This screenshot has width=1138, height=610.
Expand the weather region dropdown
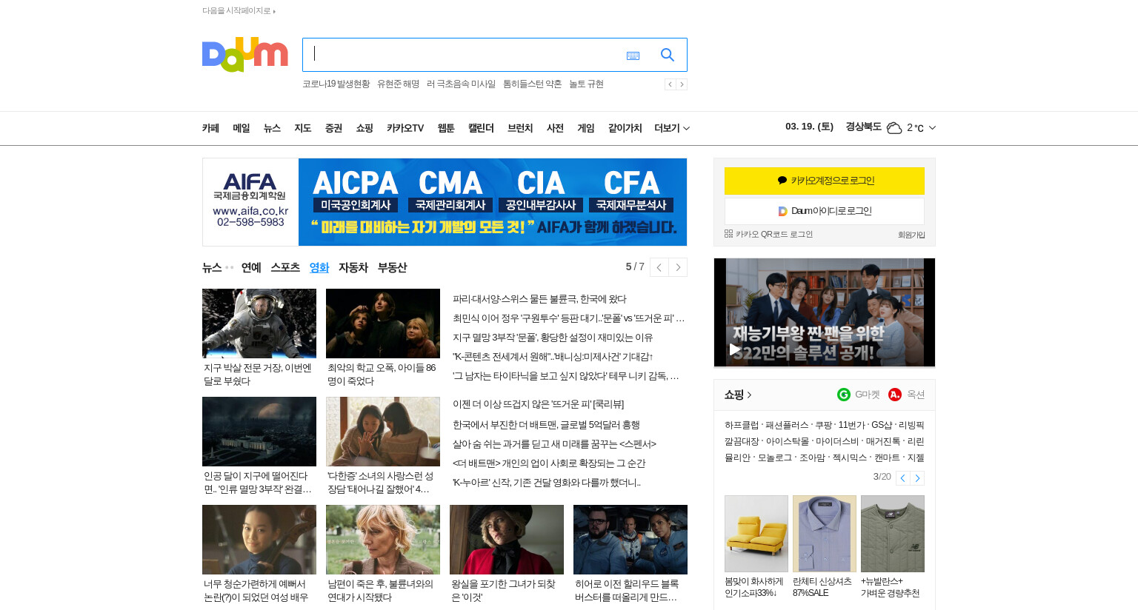(x=932, y=128)
